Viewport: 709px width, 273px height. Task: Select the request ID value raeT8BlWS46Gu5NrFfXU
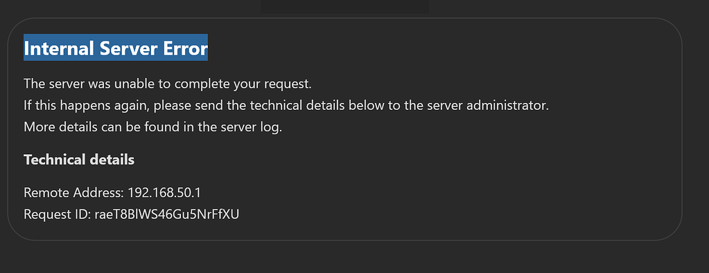(166, 214)
